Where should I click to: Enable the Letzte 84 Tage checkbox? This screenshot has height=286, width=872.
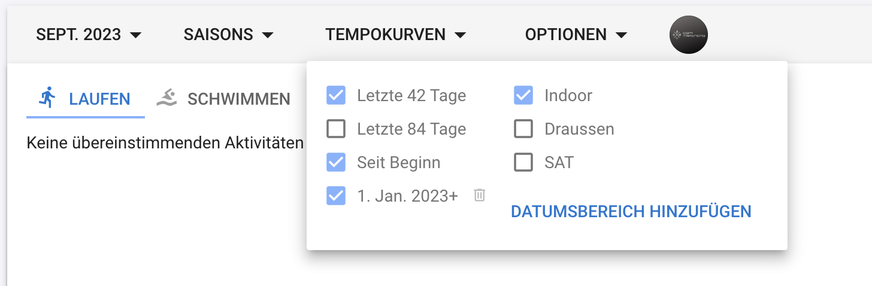click(336, 129)
